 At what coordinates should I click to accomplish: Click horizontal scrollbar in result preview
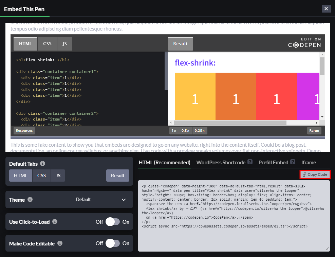pos(230,123)
